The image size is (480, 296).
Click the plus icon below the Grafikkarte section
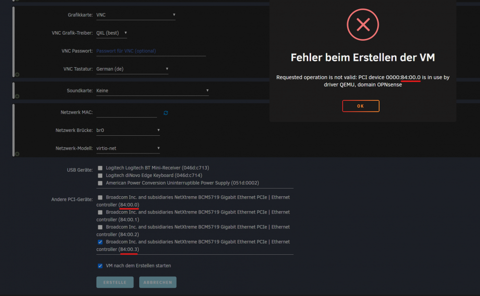(x=17, y=75)
